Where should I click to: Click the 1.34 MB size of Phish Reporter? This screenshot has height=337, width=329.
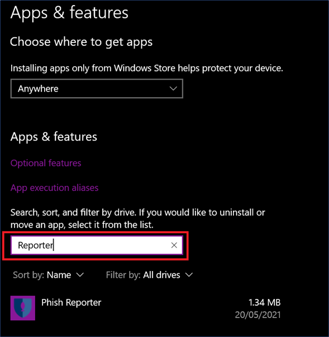(264, 302)
